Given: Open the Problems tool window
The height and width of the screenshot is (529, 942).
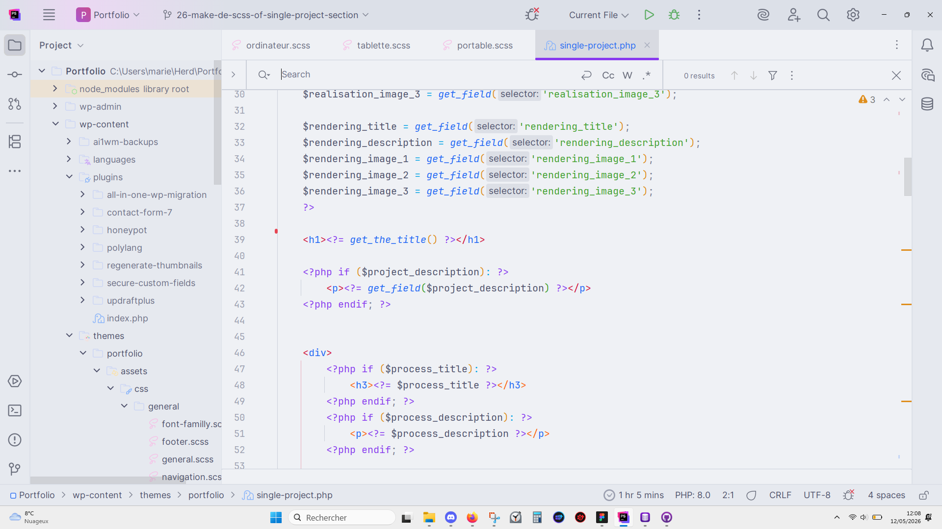Looking at the screenshot, I should pyautogui.click(x=15, y=440).
